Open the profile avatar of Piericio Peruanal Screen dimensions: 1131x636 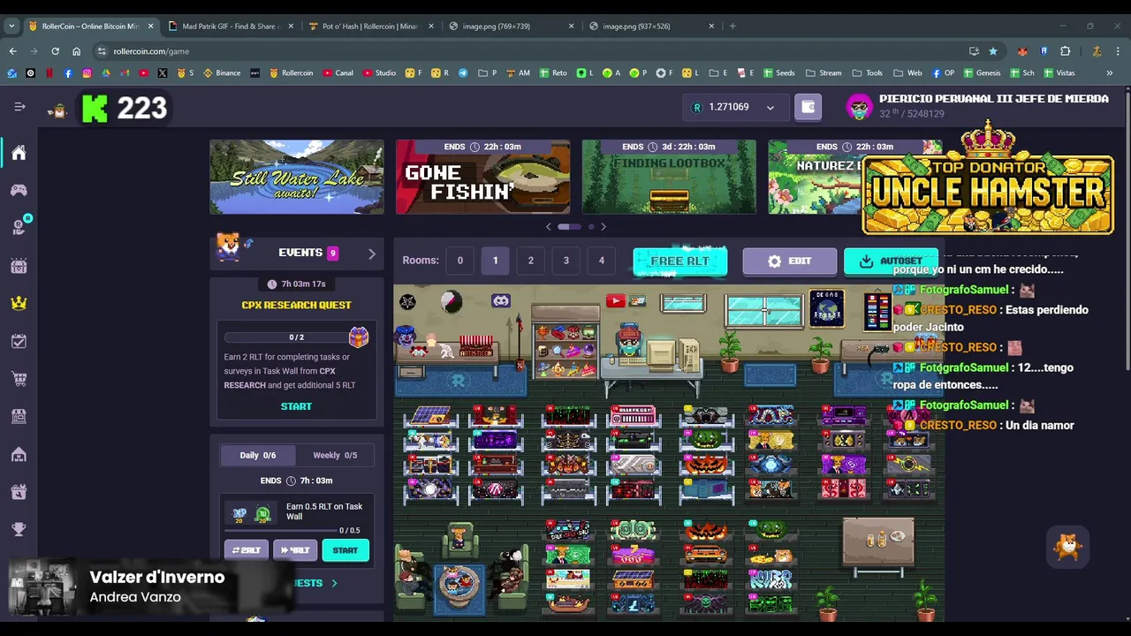859,107
